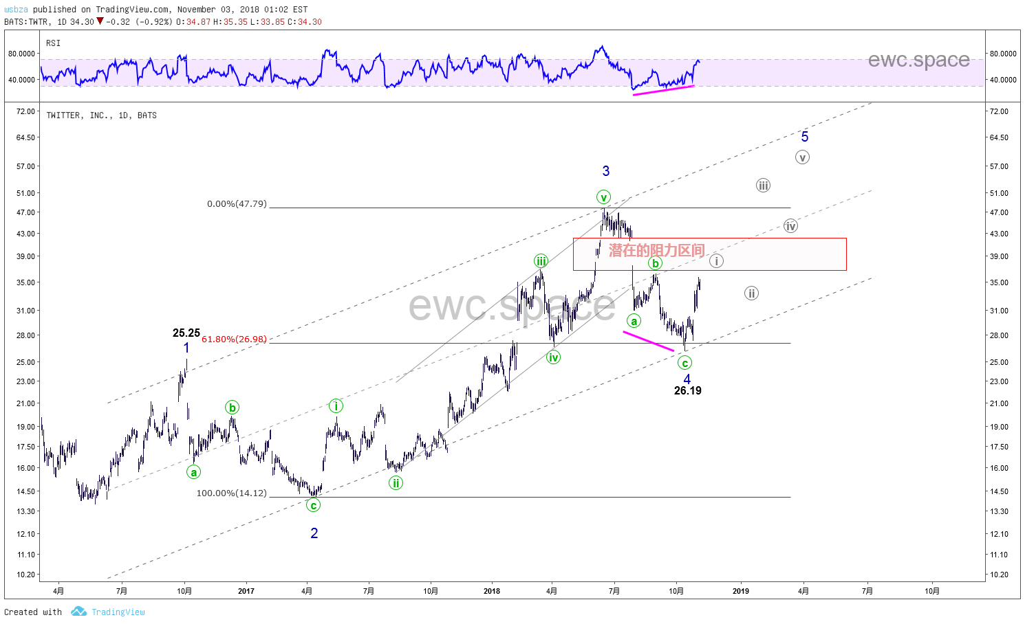
Task: Select the green circled wave iv marker
Action: coord(553,357)
